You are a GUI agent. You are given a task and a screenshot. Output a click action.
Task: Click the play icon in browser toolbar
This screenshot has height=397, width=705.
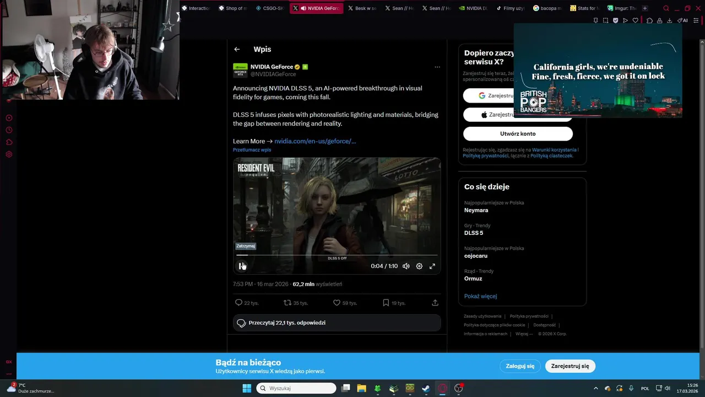pos(625,20)
